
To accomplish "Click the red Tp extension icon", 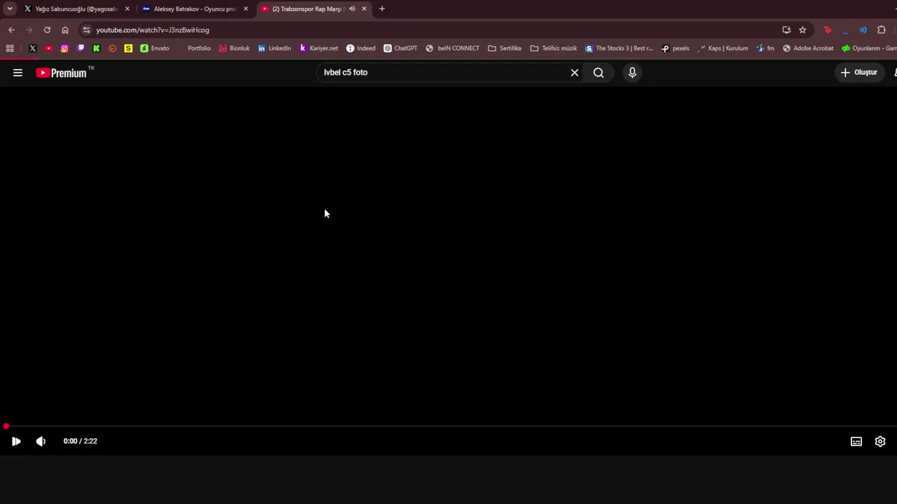I will [828, 30].
